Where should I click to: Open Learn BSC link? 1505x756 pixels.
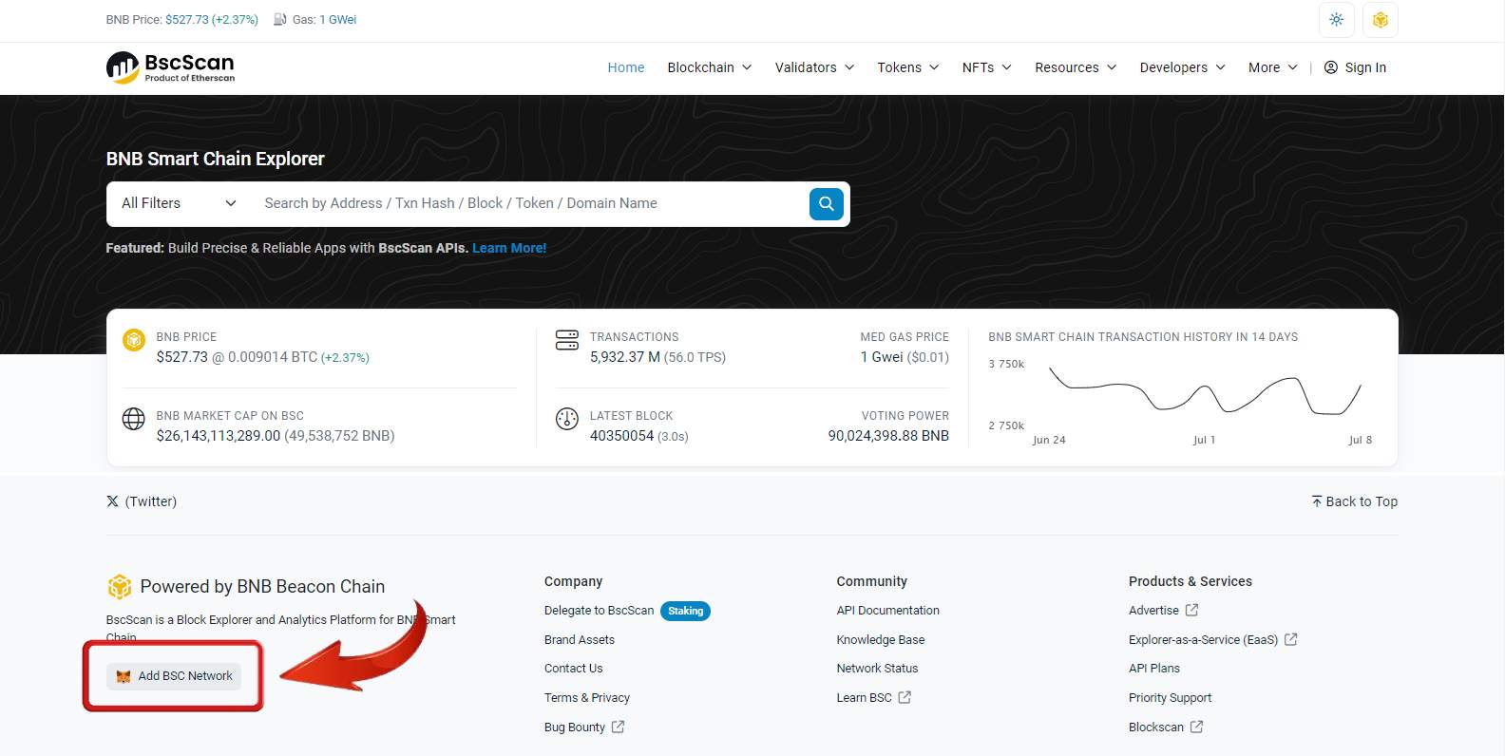click(864, 698)
